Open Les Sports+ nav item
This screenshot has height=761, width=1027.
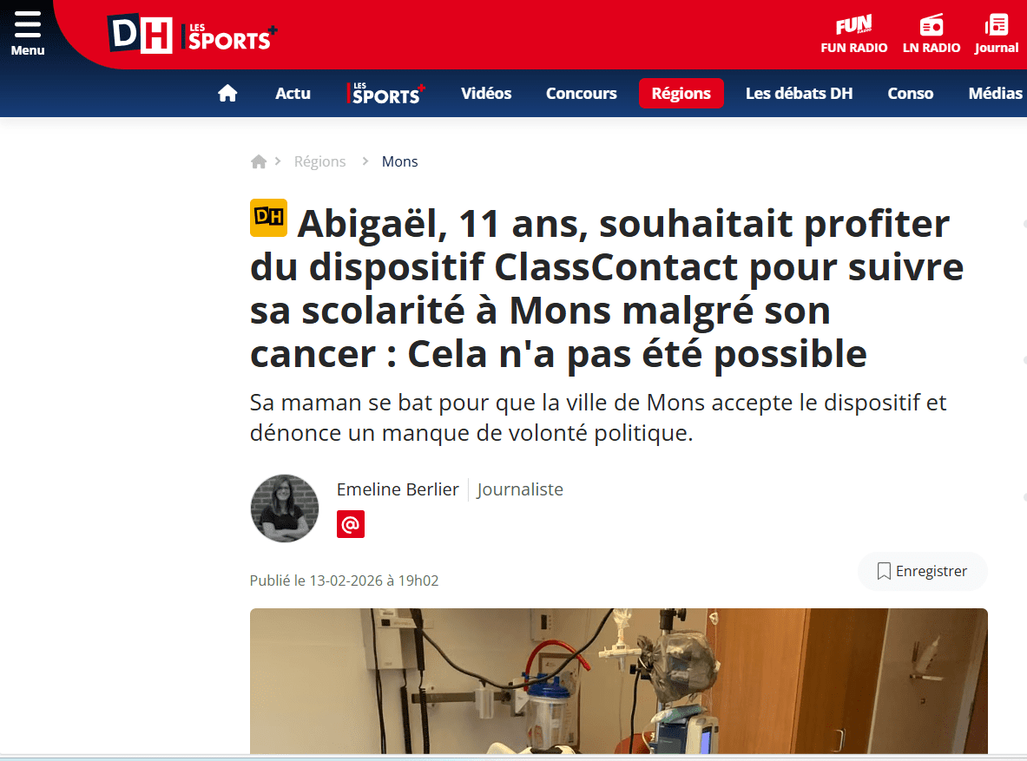[x=385, y=94]
